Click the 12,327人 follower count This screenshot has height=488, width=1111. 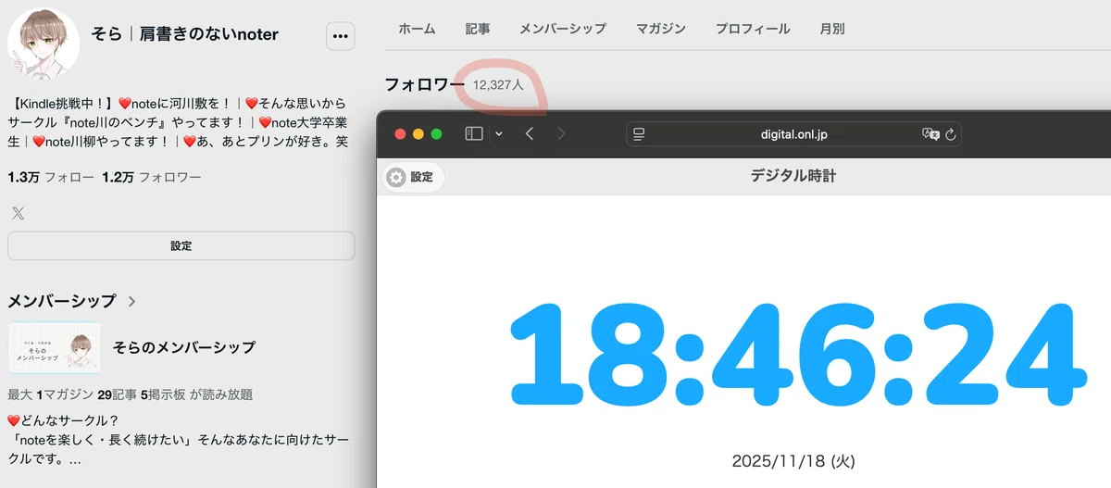pyautogui.click(x=498, y=84)
